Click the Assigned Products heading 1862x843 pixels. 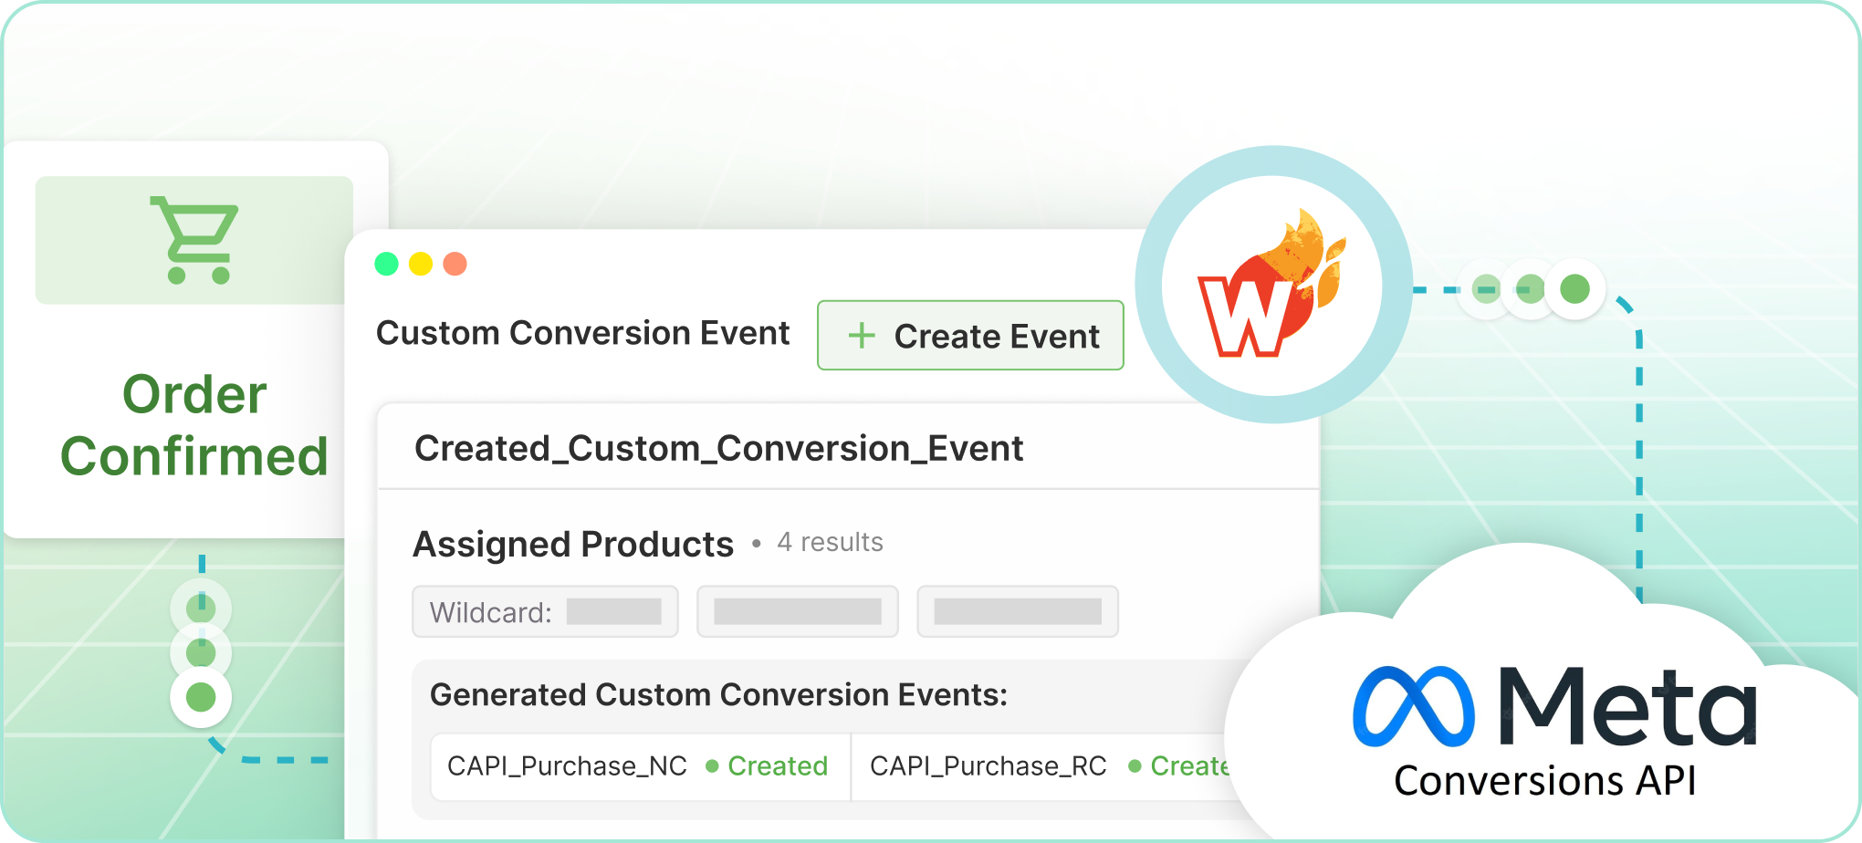573,545
